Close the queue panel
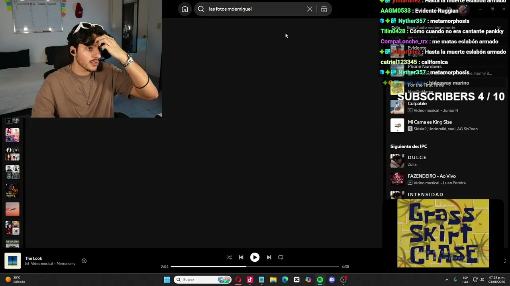 (x=498, y=28)
